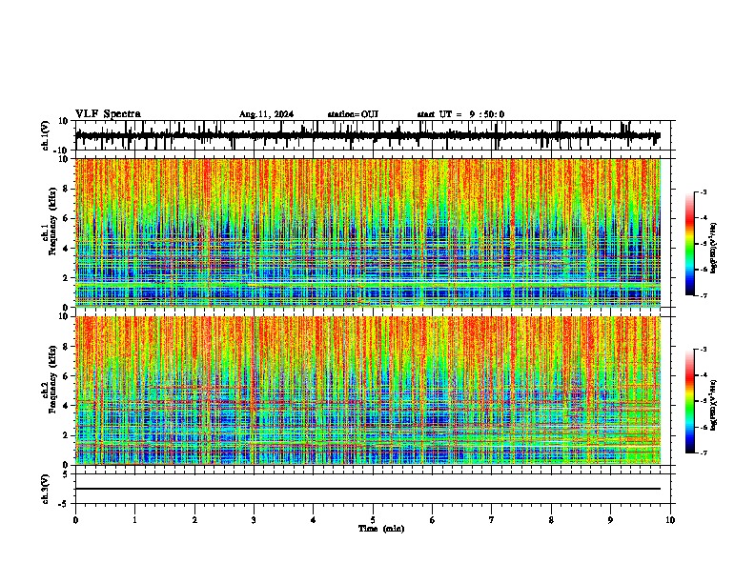Click the ch.2 color bar "log(PSD)" label

point(714,406)
